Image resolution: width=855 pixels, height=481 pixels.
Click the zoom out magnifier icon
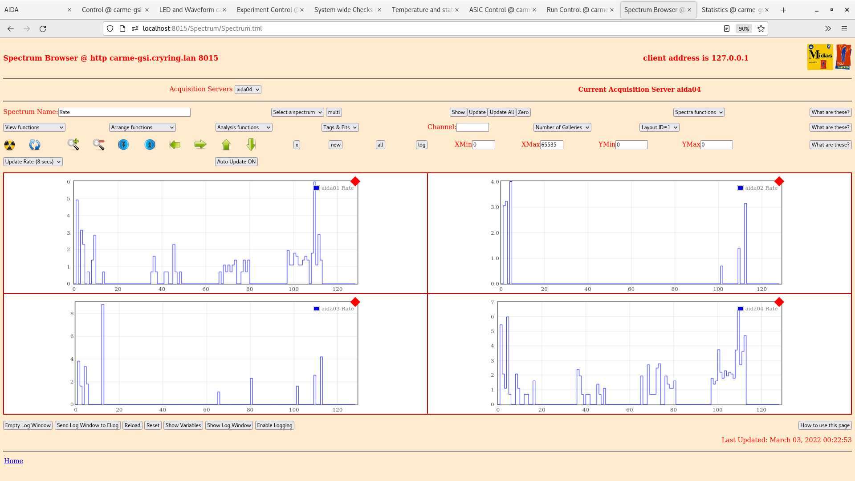(x=98, y=144)
